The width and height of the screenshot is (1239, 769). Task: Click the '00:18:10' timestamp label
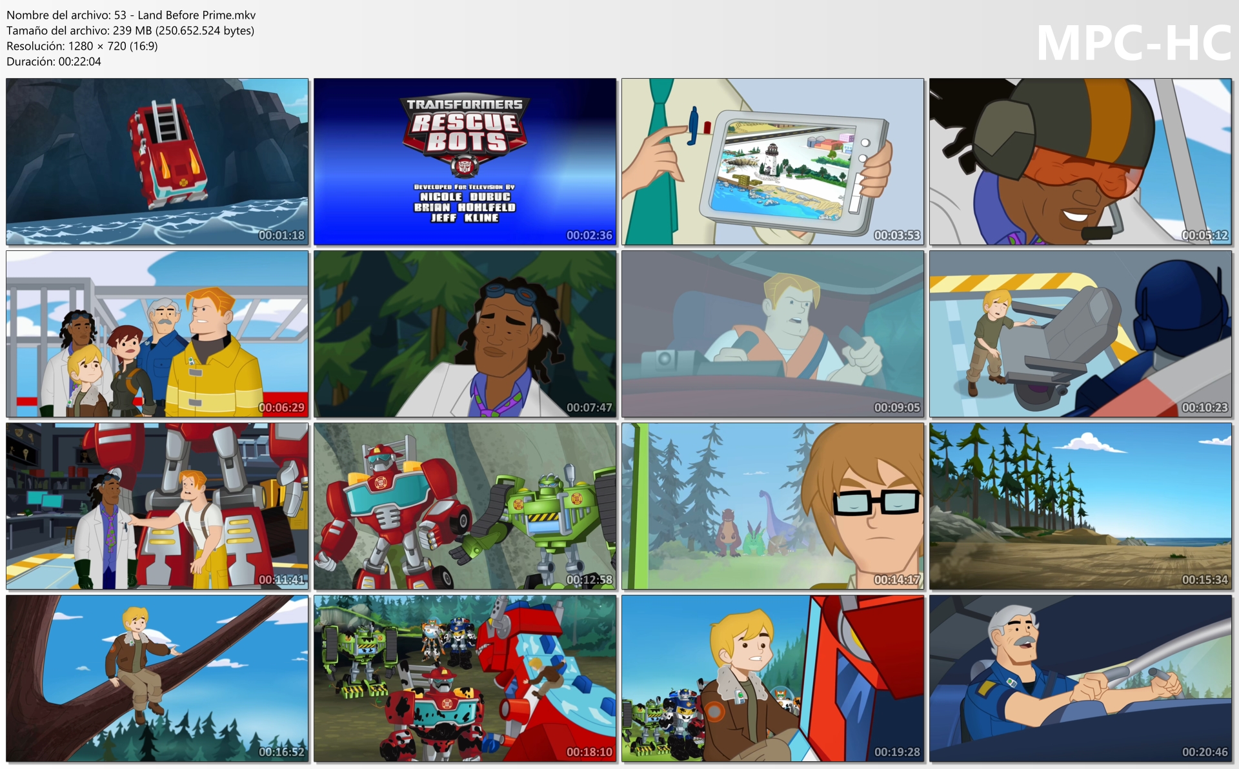tap(589, 752)
